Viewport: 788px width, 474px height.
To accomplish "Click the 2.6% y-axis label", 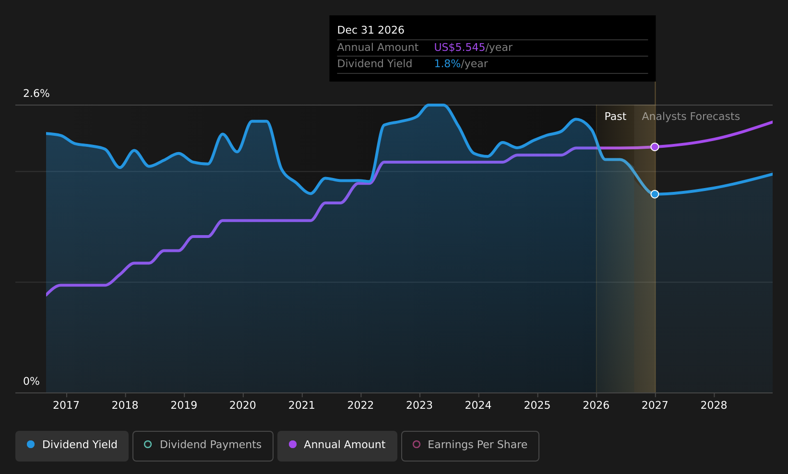I will (36, 94).
